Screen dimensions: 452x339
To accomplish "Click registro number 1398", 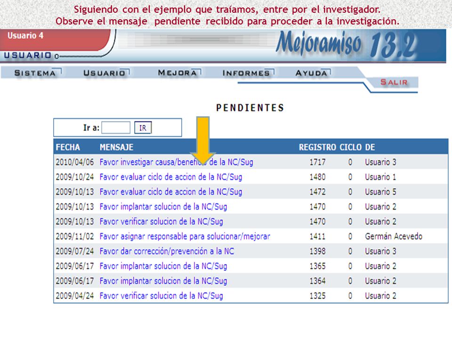I will [x=317, y=251].
